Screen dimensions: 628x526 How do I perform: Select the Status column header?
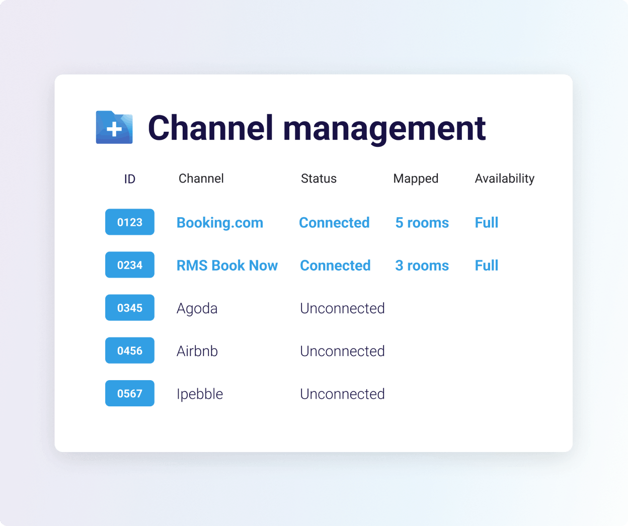pos(319,179)
